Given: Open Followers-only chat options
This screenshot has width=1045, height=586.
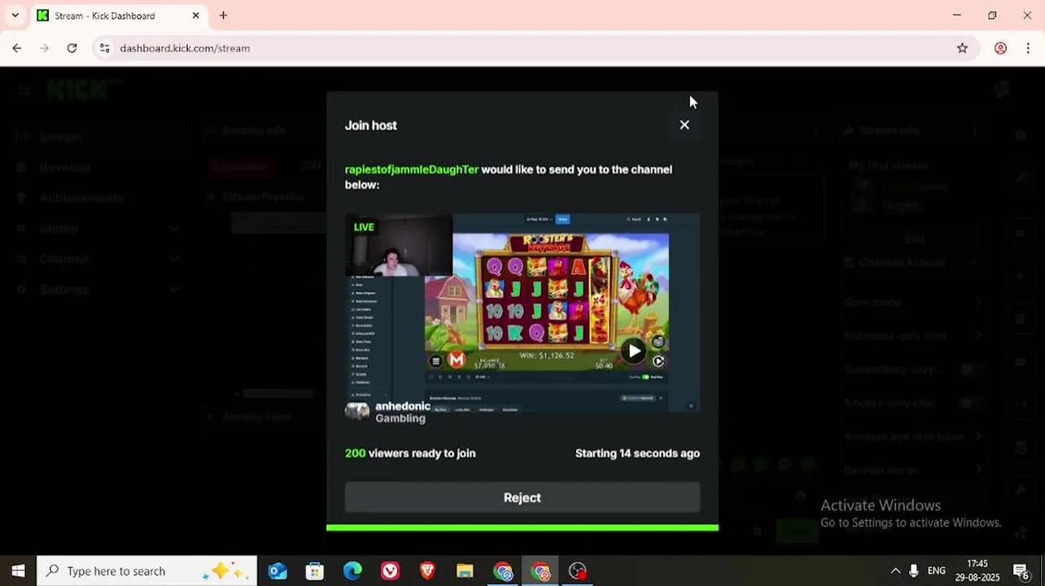Looking at the screenshot, I should click(913, 335).
